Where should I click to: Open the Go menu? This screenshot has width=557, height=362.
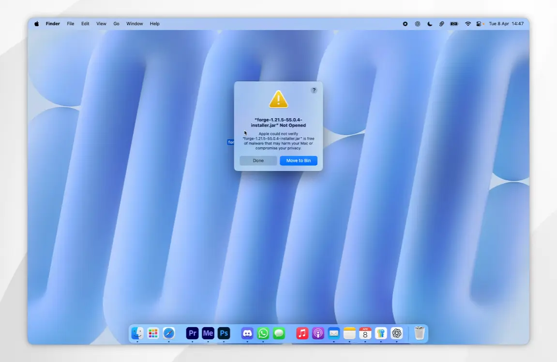coord(116,24)
